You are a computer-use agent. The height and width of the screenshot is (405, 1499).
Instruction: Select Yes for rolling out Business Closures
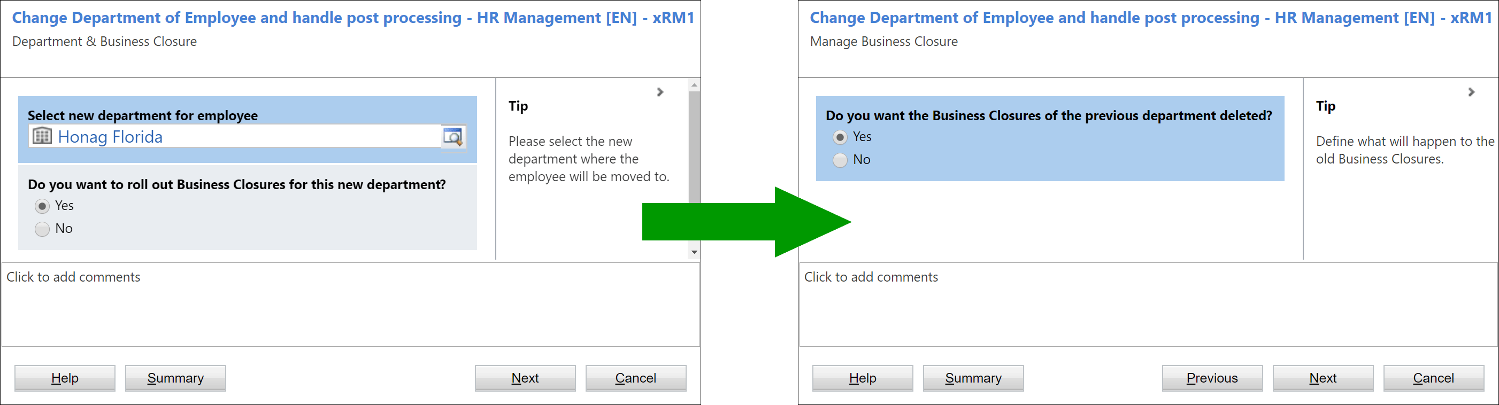(x=42, y=206)
